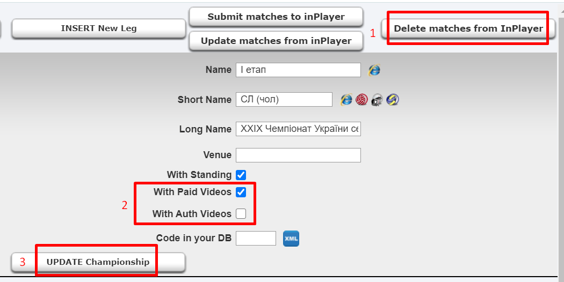Focus the Code in your DB field

(256, 238)
